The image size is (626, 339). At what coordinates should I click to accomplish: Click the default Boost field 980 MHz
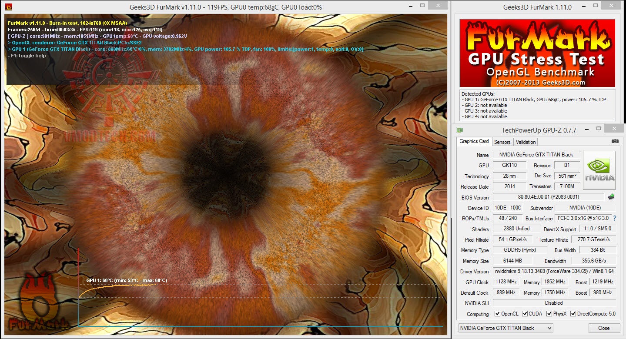click(x=603, y=292)
